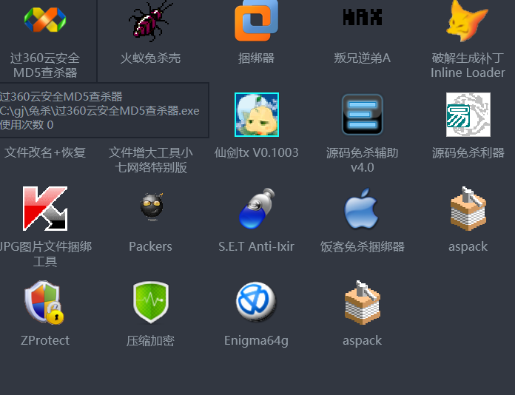This screenshot has width=515, height=395.
Task: Launch the ZProtect shield-and-lock icon
Action: tap(44, 303)
